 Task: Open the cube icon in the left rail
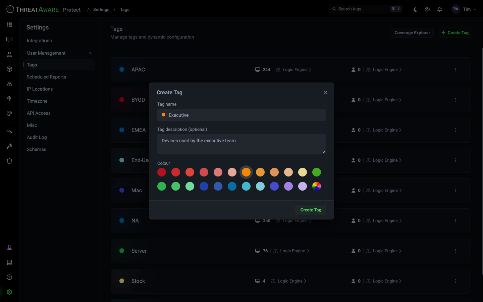(9, 69)
